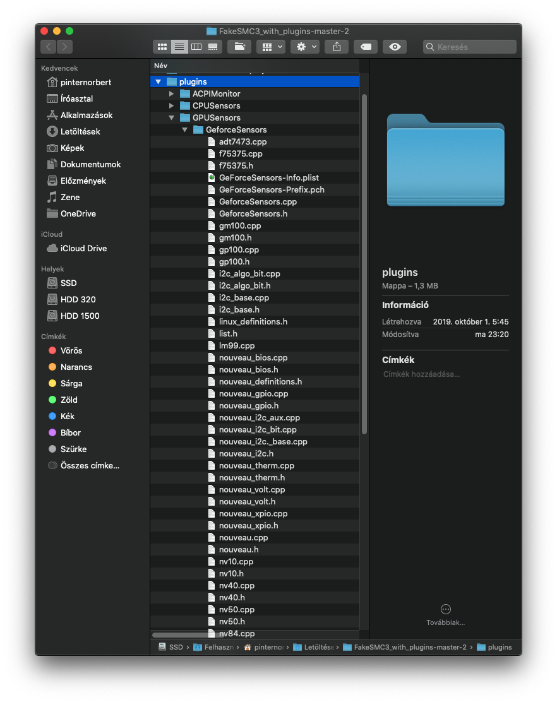
Task: Open the group-by arrangement dropdown
Action: pyautogui.click(x=271, y=47)
